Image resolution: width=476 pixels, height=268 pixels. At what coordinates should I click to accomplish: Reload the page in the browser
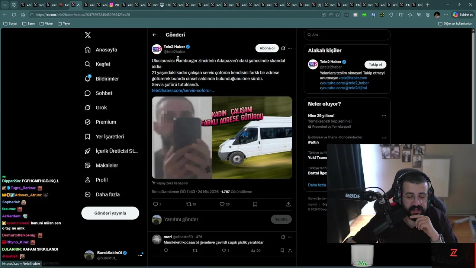coord(14,15)
